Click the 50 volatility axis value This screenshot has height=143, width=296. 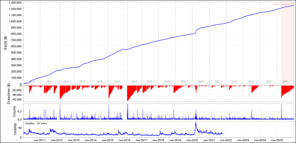pyautogui.click(x=20, y=128)
